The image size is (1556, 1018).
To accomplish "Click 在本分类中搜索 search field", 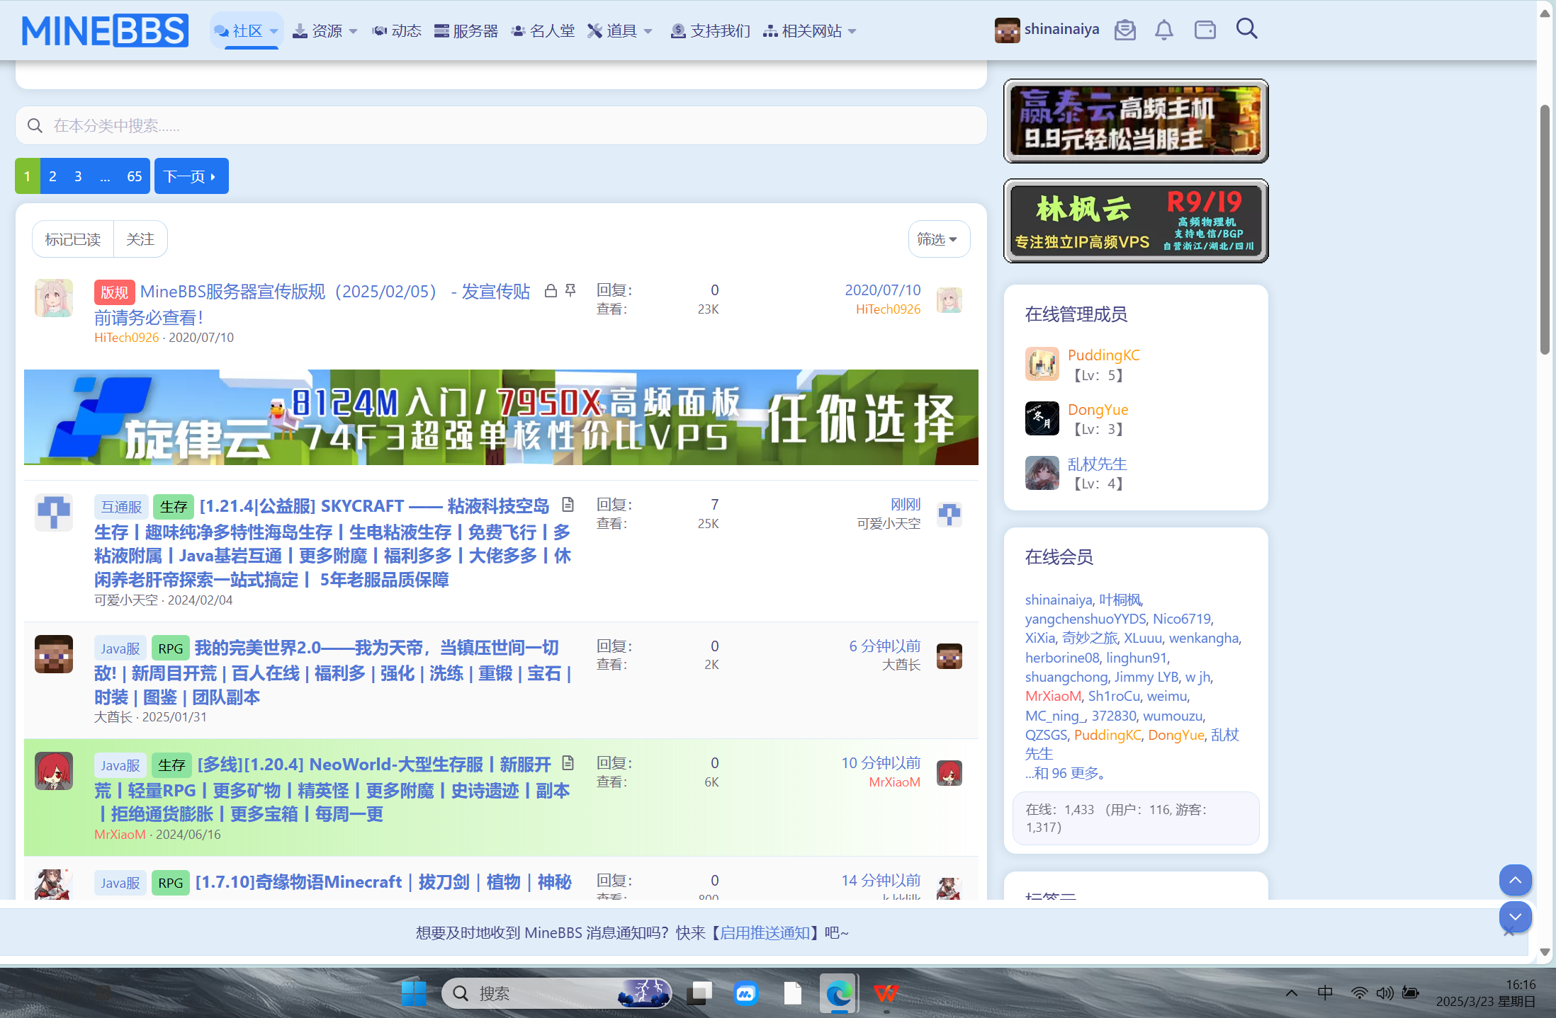I will click(501, 125).
